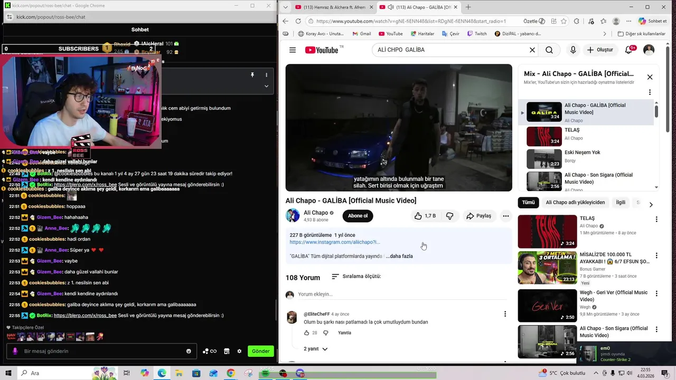Open the MİSALİ'DE 100.000 TL video thumbnail
Screen dimensions: 676x380
(547, 268)
